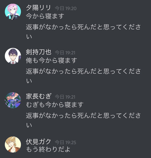Select the message もう終わりだよ

coord(48,149)
